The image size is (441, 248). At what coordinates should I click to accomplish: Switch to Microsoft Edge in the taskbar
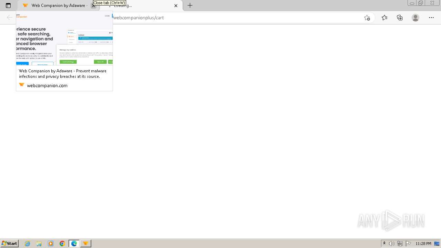(74, 244)
